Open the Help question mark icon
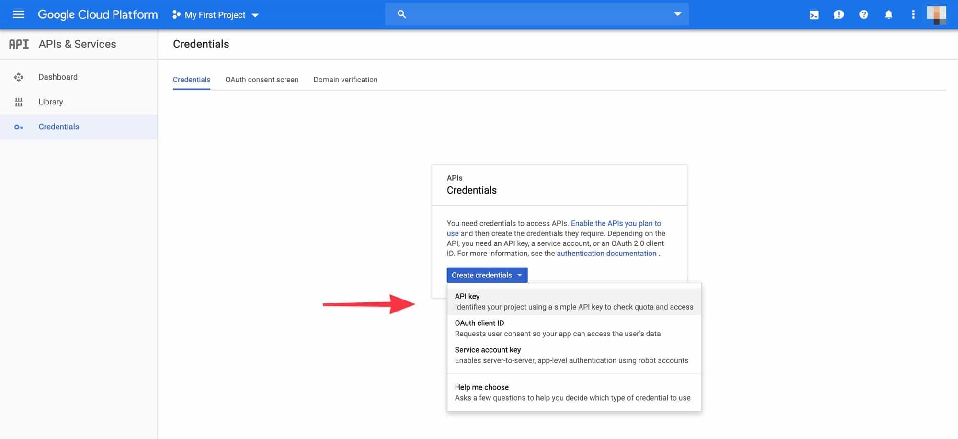Image resolution: width=958 pixels, height=439 pixels. [864, 15]
